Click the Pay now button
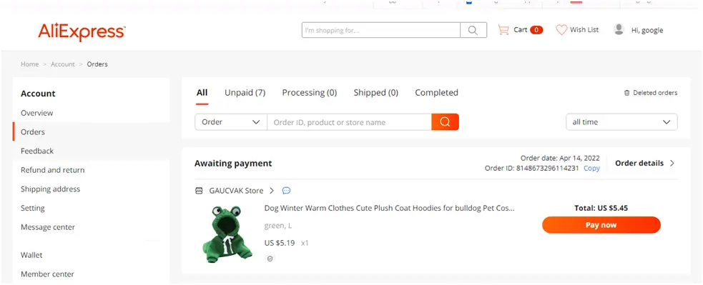The width and height of the screenshot is (703, 285). pyautogui.click(x=601, y=225)
